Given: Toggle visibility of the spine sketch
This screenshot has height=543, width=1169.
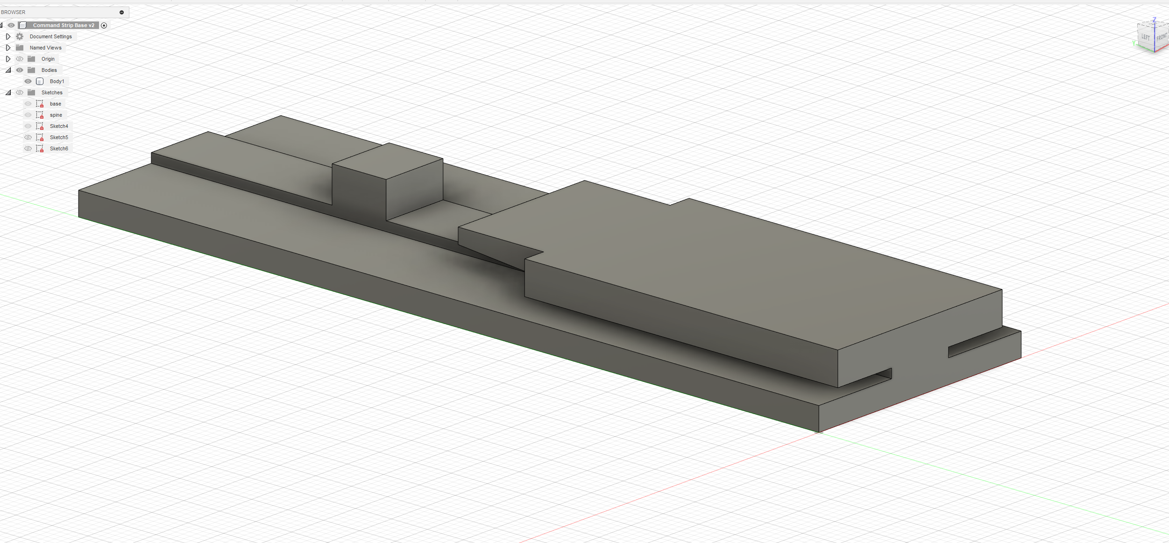Looking at the screenshot, I should 28,115.
